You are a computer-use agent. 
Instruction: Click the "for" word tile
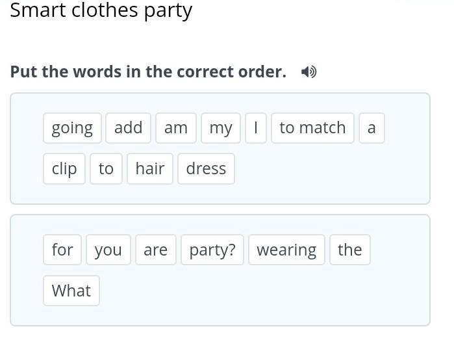[62, 250]
